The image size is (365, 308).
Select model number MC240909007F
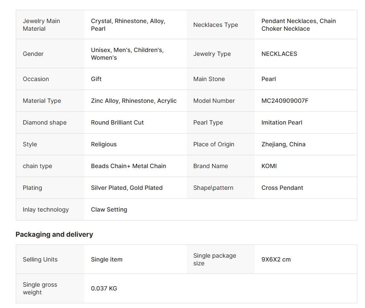(x=285, y=101)
